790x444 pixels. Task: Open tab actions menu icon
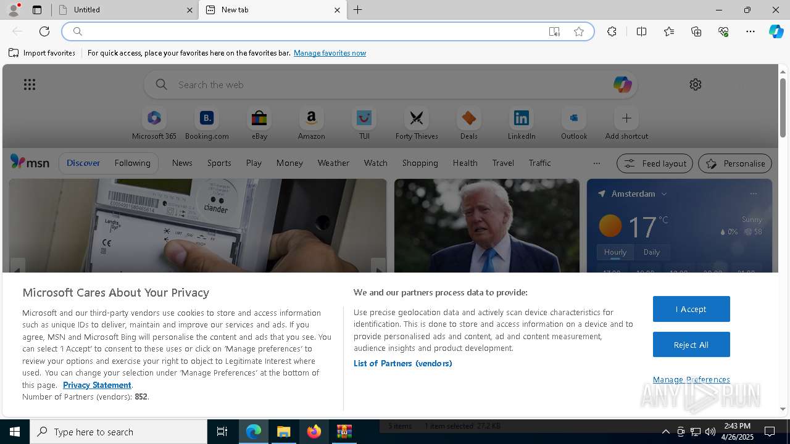[37, 10]
